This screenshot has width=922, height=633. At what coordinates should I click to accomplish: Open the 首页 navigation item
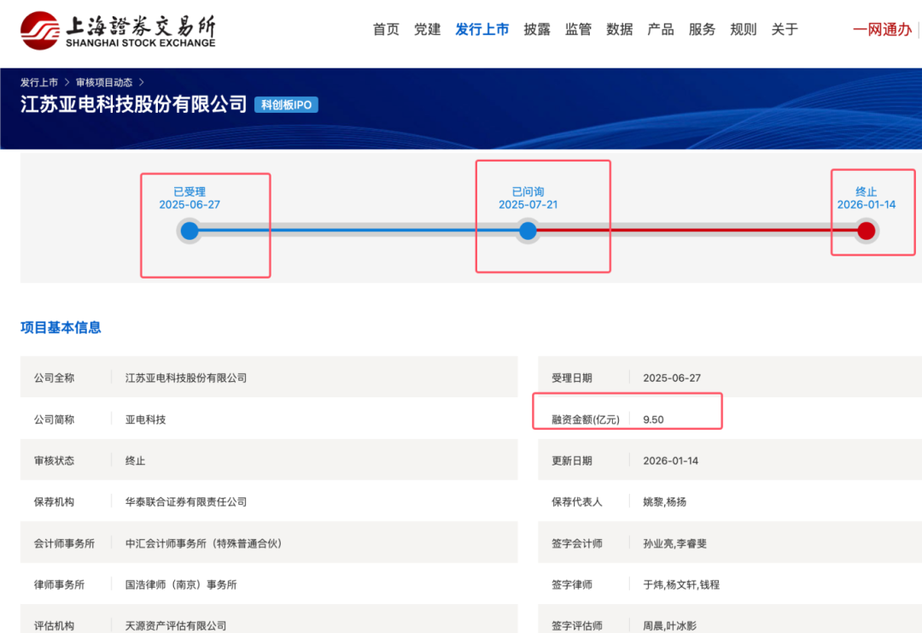click(386, 29)
